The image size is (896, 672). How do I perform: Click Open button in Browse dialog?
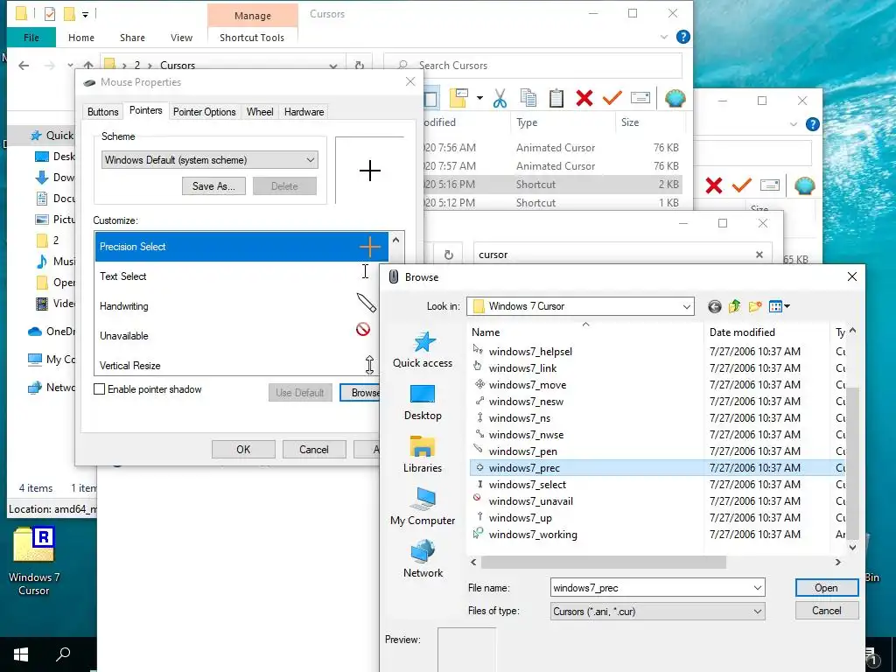click(826, 588)
